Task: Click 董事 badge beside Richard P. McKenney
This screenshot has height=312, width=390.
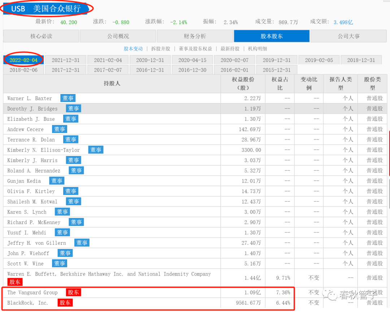Action: pos(76,222)
